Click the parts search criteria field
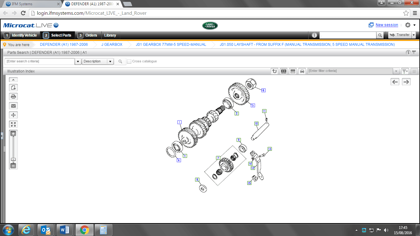Image resolution: width=420 pixels, height=236 pixels. [40, 61]
